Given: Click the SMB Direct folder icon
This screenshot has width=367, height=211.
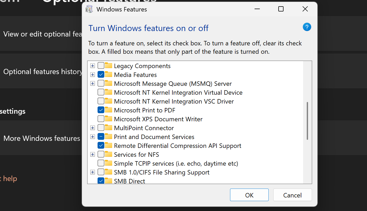Looking at the screenshot, I should 109,181.
